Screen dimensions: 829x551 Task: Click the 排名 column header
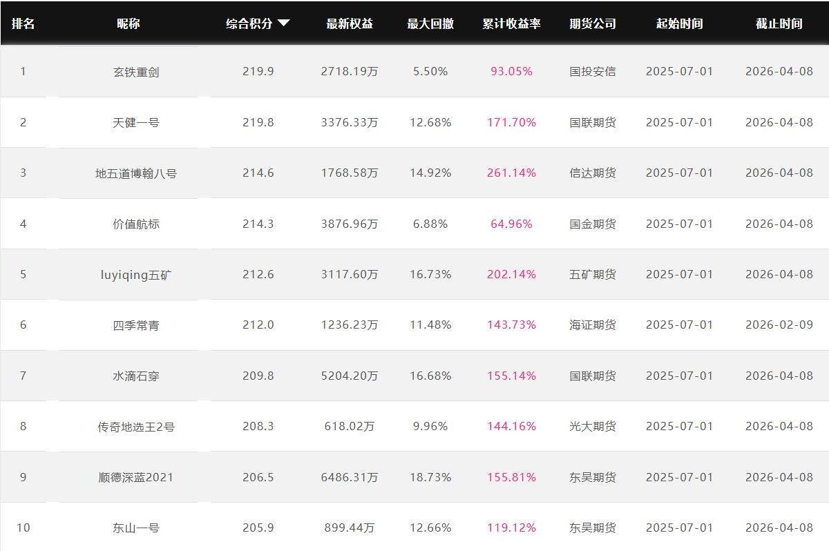[23, 23]
